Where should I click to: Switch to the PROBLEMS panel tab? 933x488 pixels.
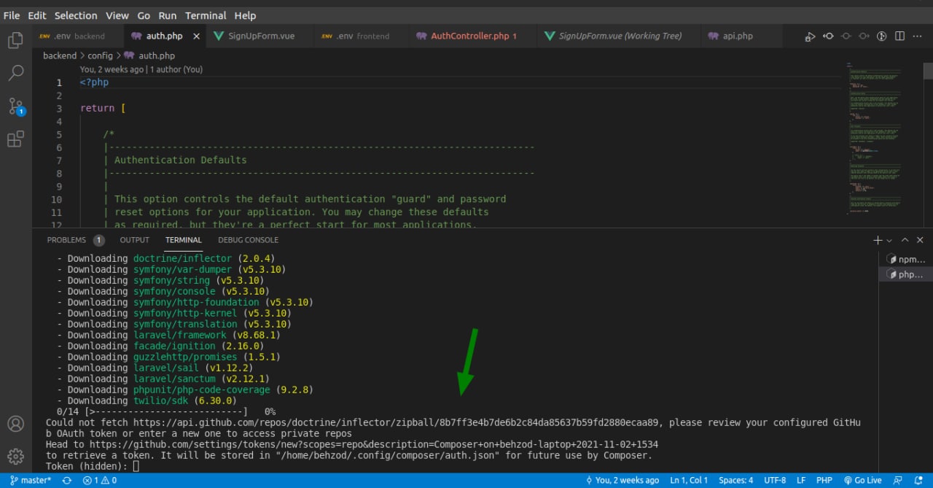pyautogui.click(x=66, y=240)
